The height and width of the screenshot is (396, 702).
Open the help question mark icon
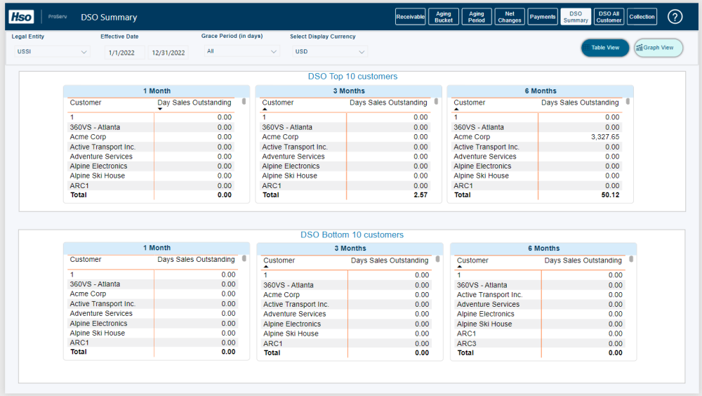coord(675,17)
